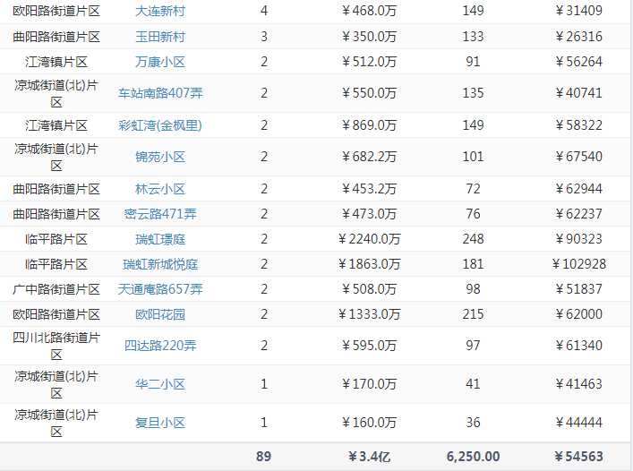Select the total price ¥1863.0万 cell
The image size is (633, 471).
pyautogui.click(x=370, y=264)
